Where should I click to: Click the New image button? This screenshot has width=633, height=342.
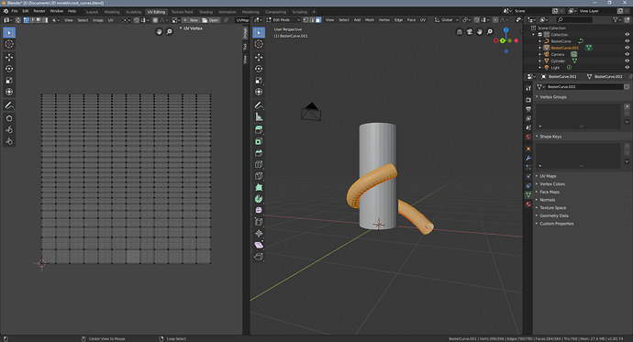point(191,20)
